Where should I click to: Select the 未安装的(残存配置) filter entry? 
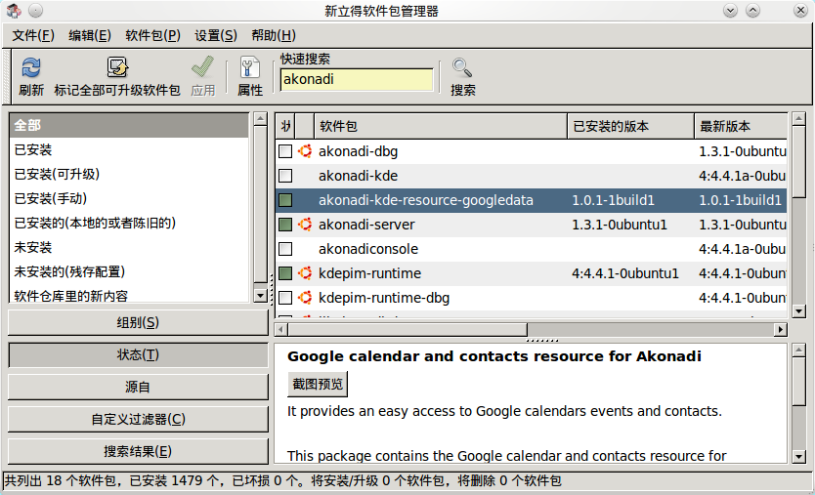(x=129, y=271)
